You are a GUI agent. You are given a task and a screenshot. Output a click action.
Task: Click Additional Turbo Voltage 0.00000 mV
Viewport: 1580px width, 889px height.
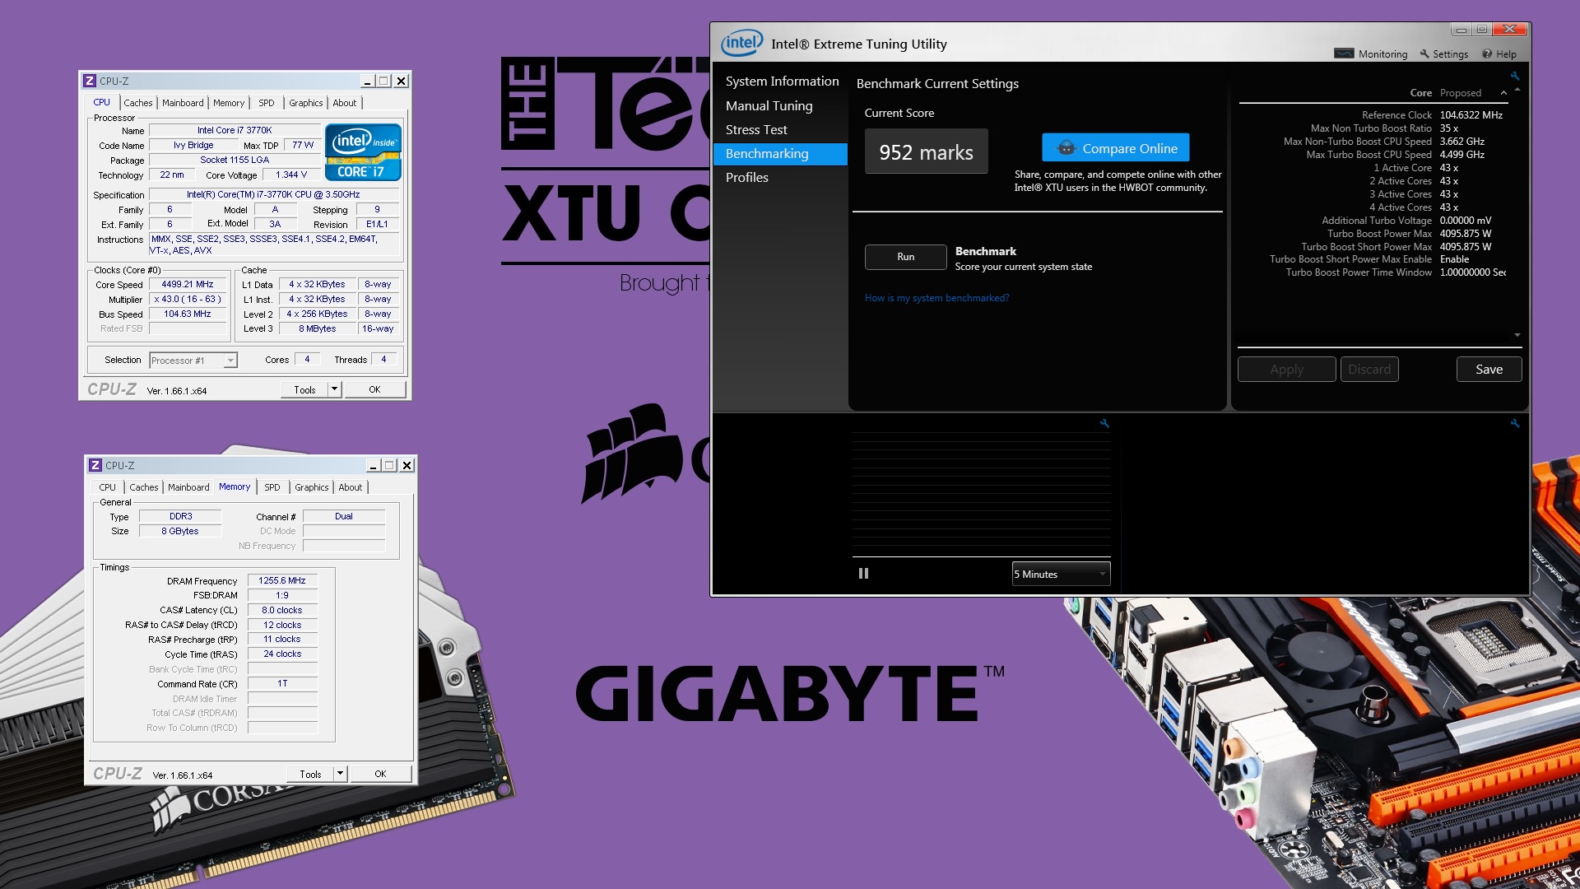click(1466, 221)
